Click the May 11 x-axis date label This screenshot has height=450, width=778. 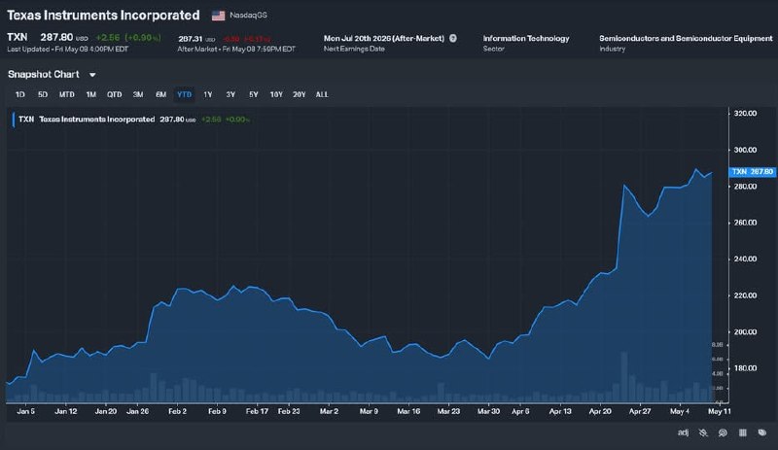pyautogui.click(x=719, y=411)
